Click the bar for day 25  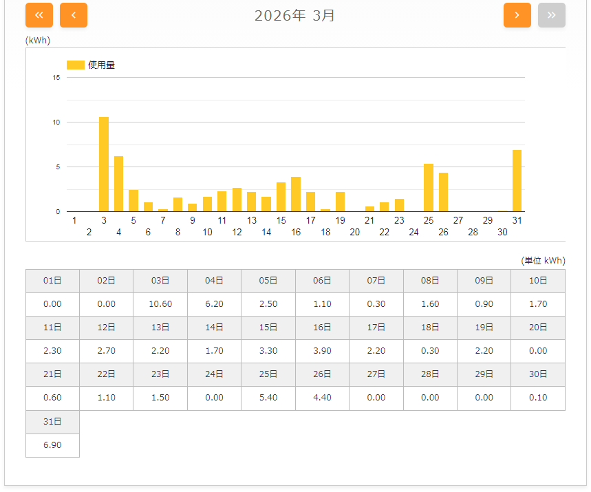point(429,187)
